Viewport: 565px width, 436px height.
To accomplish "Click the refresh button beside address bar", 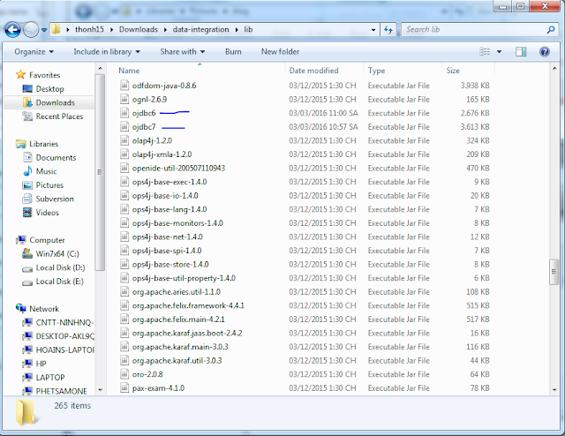I will pyautogui.click(x=388, y=29).
